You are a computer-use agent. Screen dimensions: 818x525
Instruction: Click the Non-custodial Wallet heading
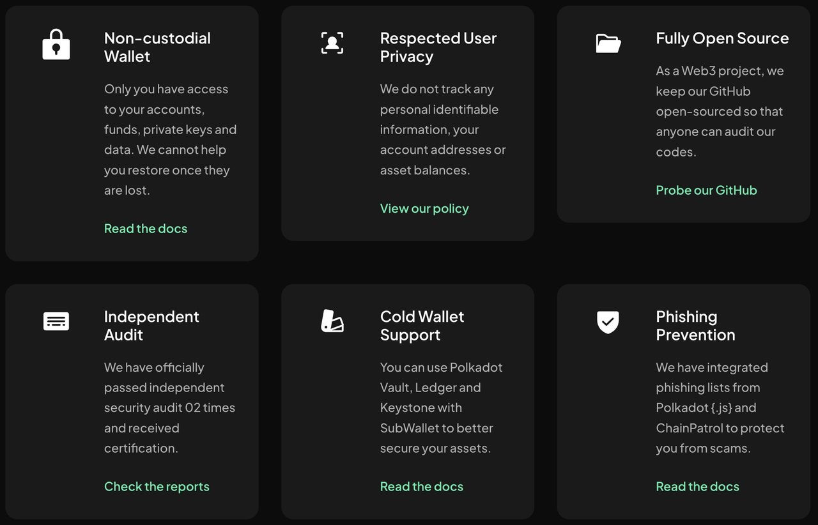pyautogui.click(x=157, y=47)
